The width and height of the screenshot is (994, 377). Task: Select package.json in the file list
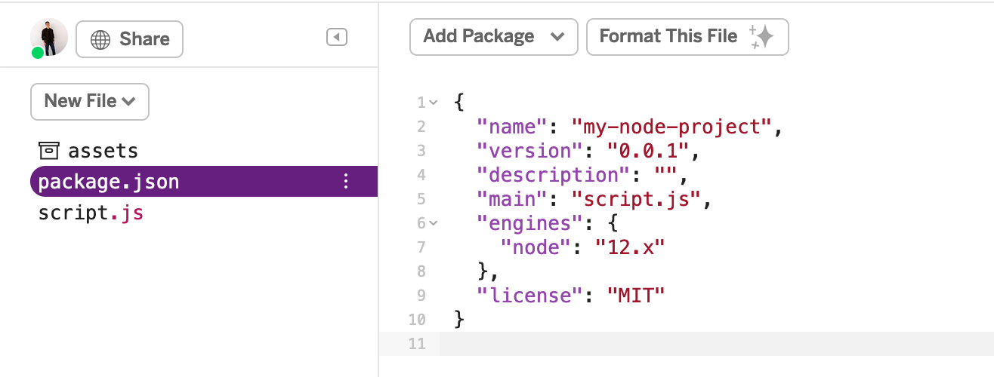click(x=109, y=182)
